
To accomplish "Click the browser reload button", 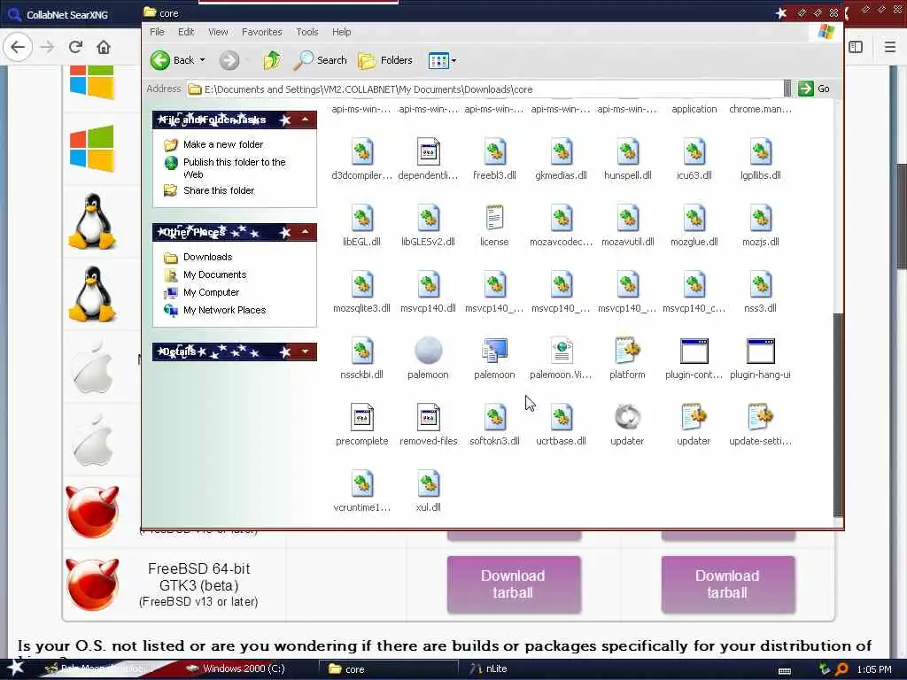I will pyautogui.click(x=75, y=47).
